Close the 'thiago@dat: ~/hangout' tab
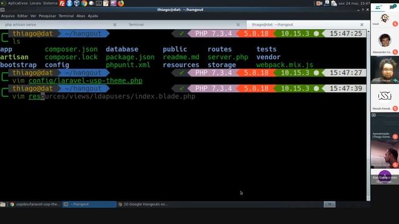 pyautogui.click(x=362, y=25)
